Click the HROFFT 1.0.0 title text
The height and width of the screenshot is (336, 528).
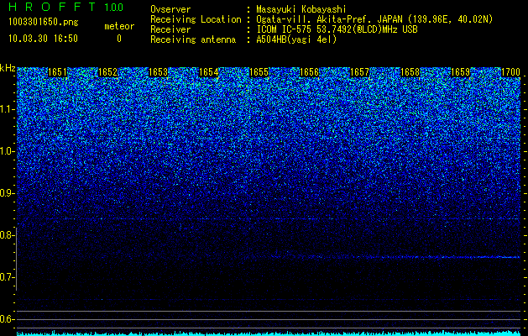point(66,7)
